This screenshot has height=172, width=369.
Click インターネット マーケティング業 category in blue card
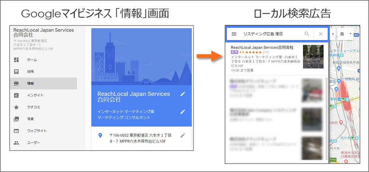point(126,111)
